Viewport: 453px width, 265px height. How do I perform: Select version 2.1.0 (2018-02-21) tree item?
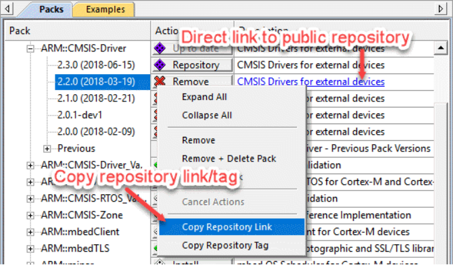96,99
